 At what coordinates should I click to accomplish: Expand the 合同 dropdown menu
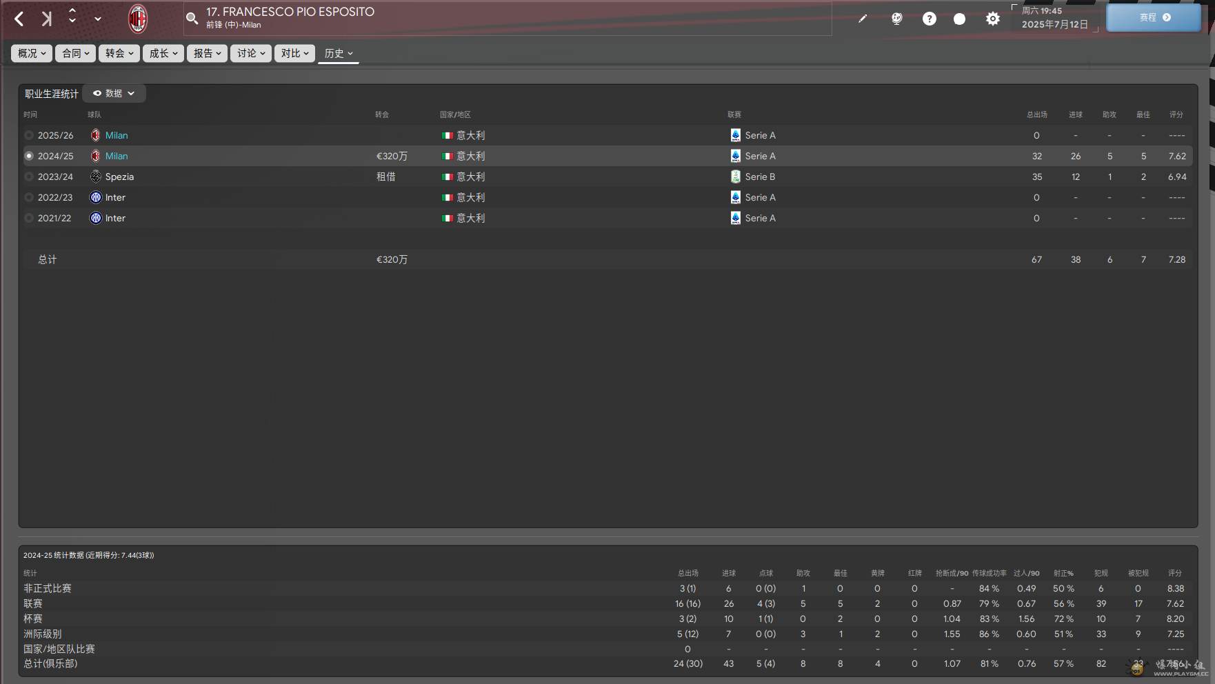76,54
